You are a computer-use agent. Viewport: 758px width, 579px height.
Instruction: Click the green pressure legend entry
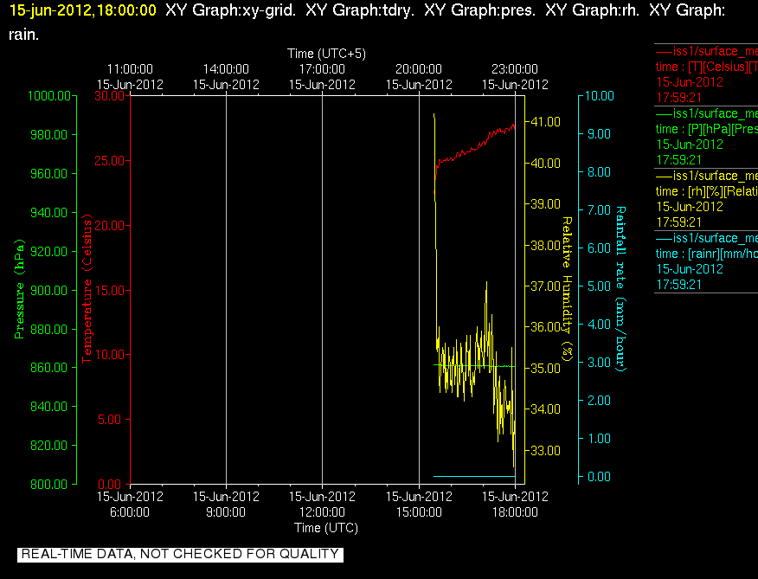tap(706, 137)
